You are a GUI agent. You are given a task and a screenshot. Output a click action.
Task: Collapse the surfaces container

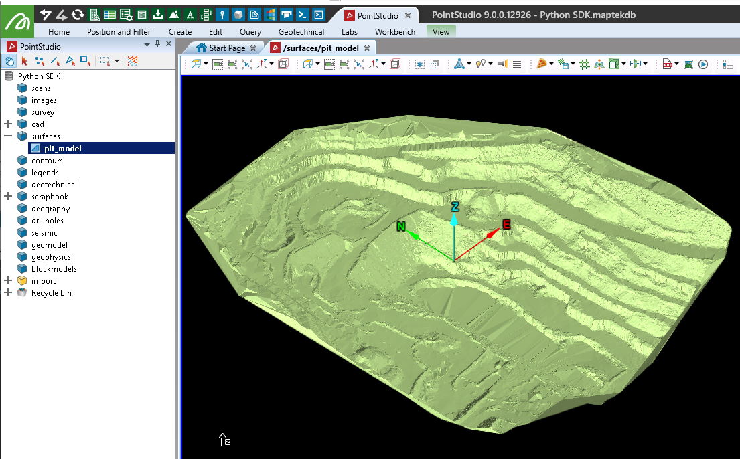pyautogui.click(x=8, y=136)
